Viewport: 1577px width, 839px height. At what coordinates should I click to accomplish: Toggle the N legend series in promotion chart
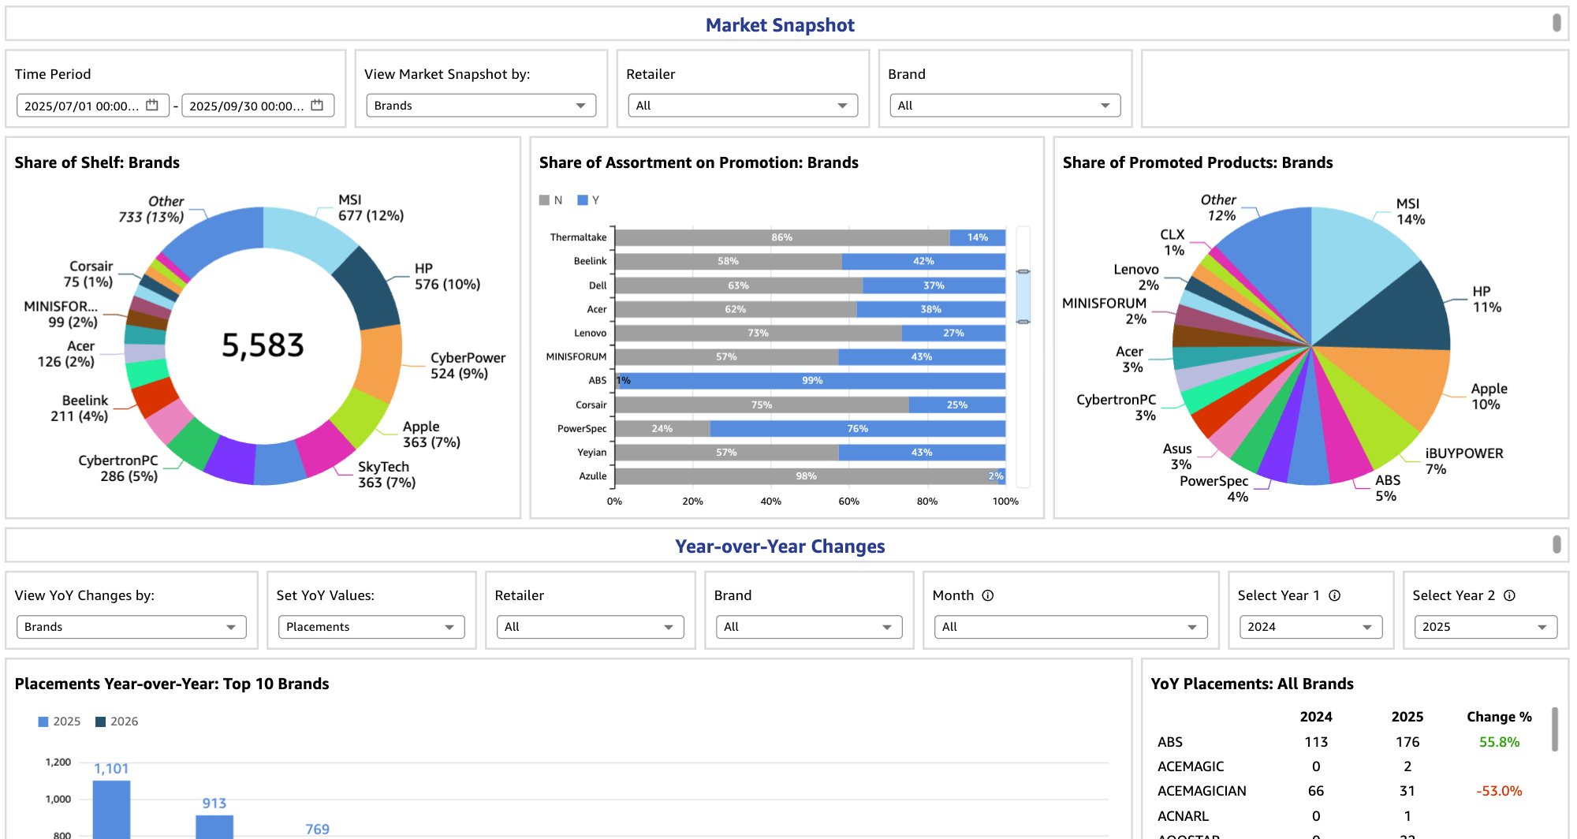(x=550, y=200)
